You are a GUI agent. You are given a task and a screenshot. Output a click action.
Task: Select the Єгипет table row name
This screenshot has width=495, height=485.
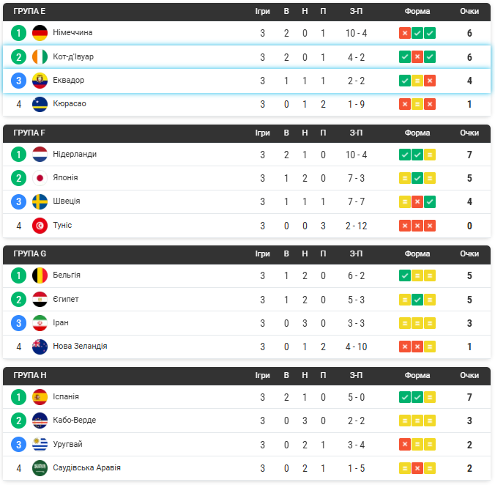(x=65, y=299)
